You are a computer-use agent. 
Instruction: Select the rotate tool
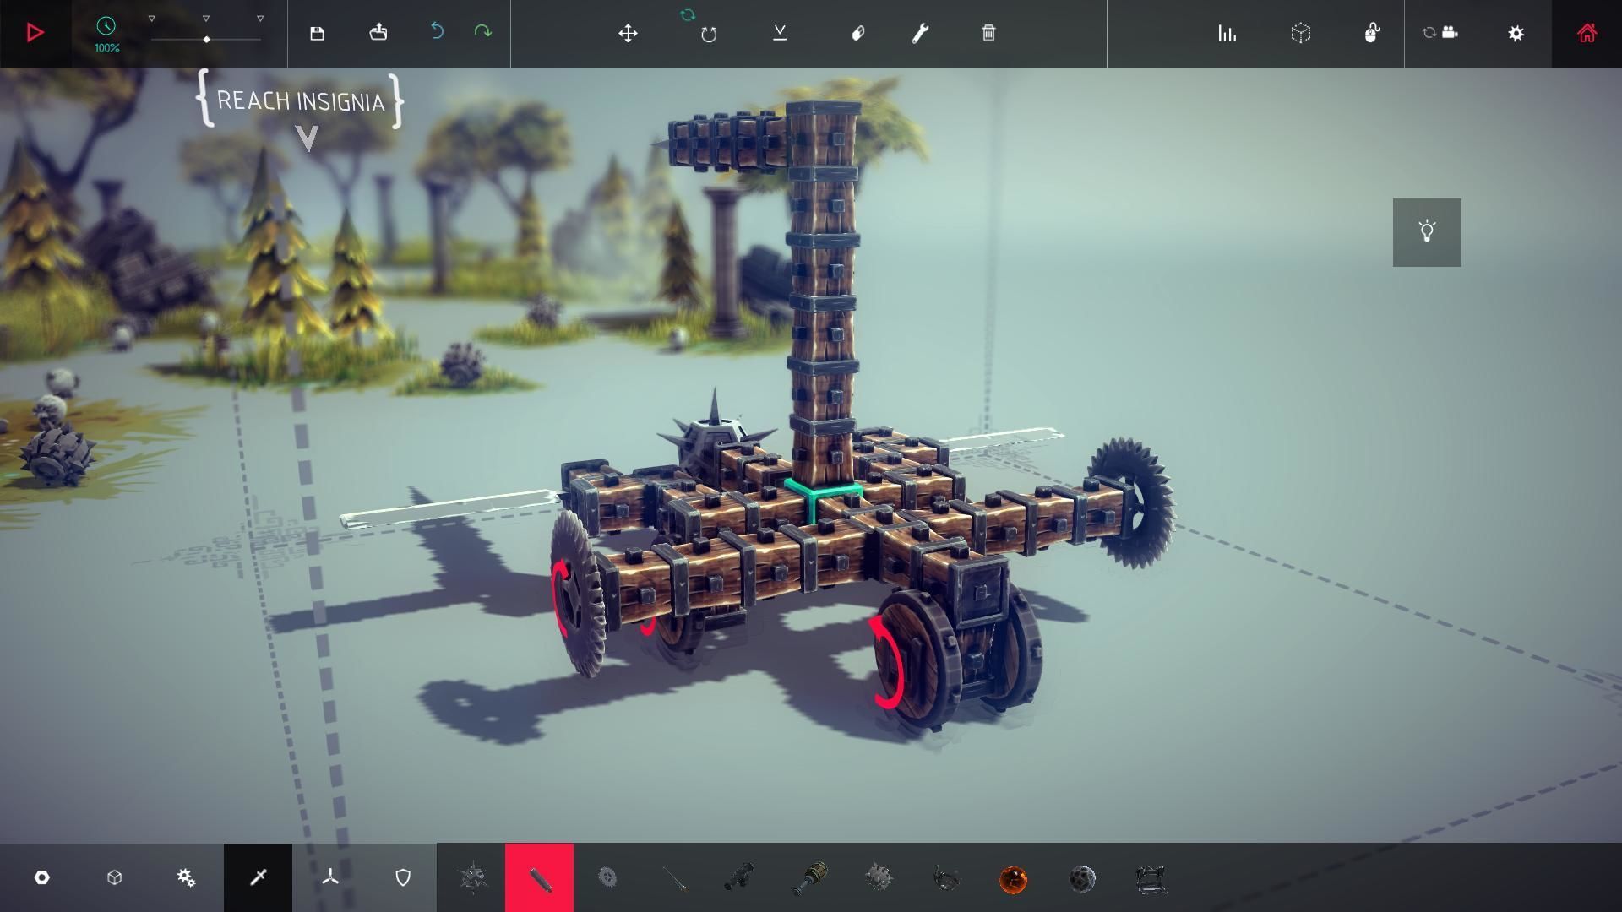709,34
